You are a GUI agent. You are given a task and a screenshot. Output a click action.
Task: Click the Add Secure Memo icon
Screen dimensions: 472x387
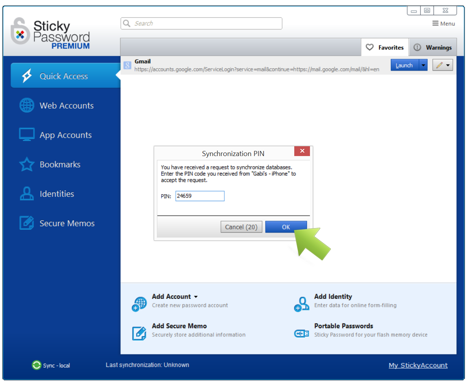coord(139,333)
